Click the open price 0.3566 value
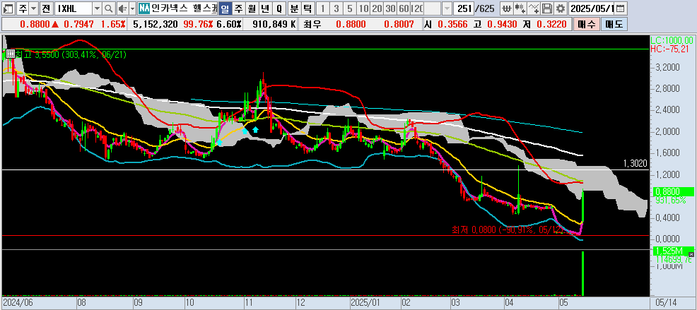This screenshot has height=310, width=697. [x=453, y=25]
